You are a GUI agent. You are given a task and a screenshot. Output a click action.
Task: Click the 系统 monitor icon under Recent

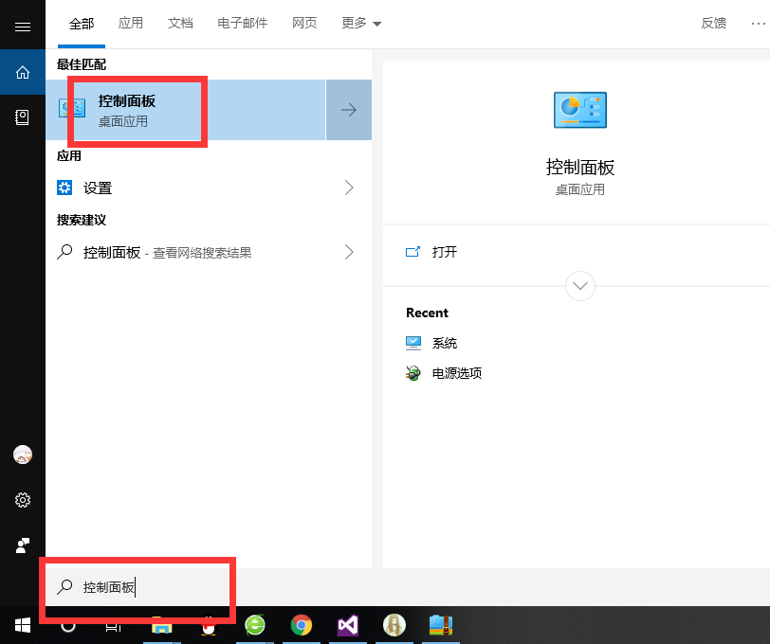click(x=413, y=343)
